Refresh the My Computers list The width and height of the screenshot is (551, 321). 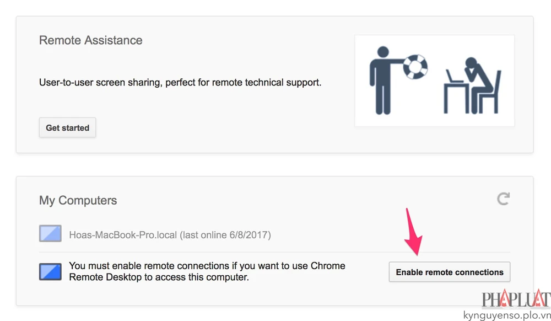tap(503, 199)
